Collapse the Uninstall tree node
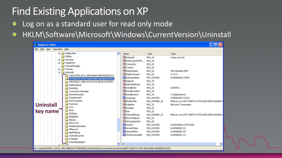 (x=59, y=72)
